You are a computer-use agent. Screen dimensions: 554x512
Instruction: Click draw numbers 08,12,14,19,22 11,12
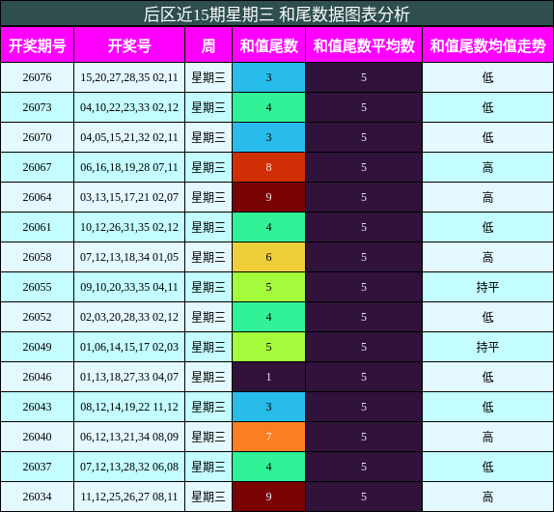coord(129,407)
